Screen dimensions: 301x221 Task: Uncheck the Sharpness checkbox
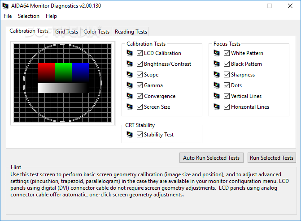(227, 75)
